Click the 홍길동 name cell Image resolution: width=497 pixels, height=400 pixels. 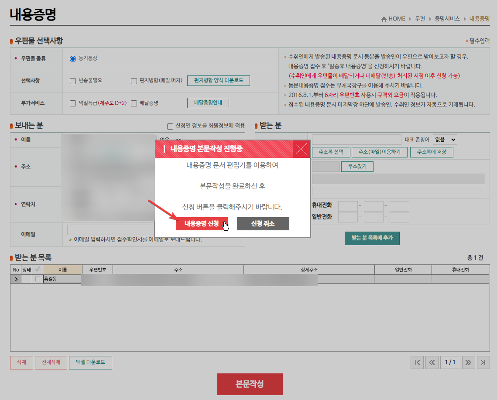[x=62, y=279]
